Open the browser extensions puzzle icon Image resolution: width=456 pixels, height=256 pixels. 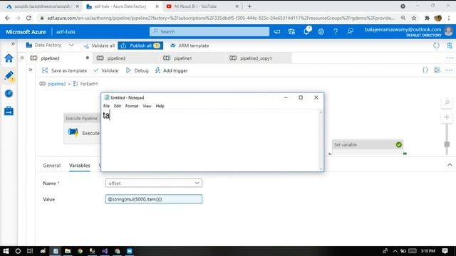pyautogui.click(x=427, y=18)
